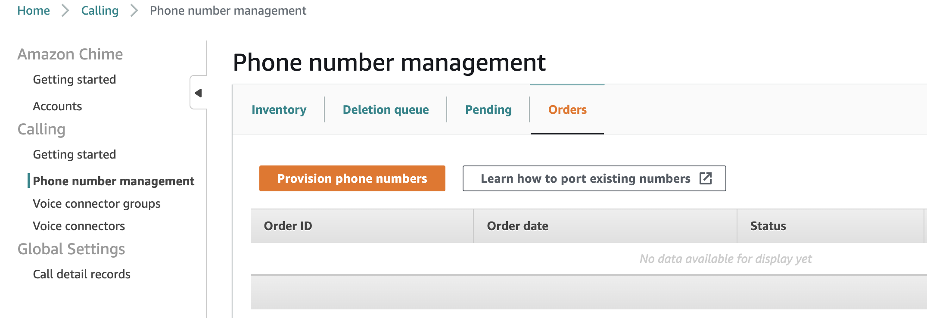Select the Orders tab

[567, 109]
